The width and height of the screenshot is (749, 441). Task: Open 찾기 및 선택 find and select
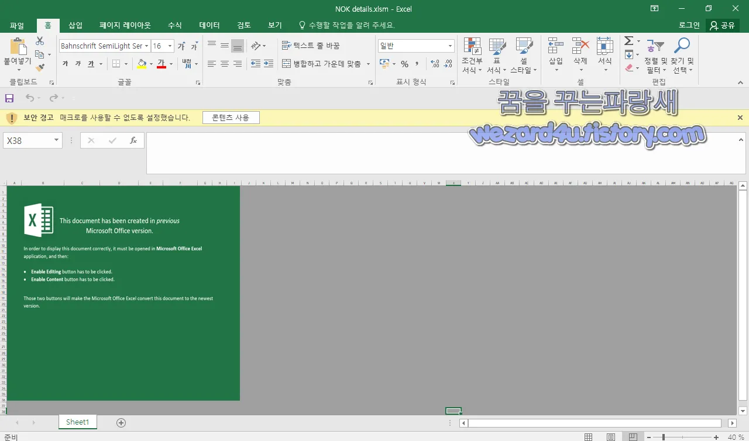point(682,56)
